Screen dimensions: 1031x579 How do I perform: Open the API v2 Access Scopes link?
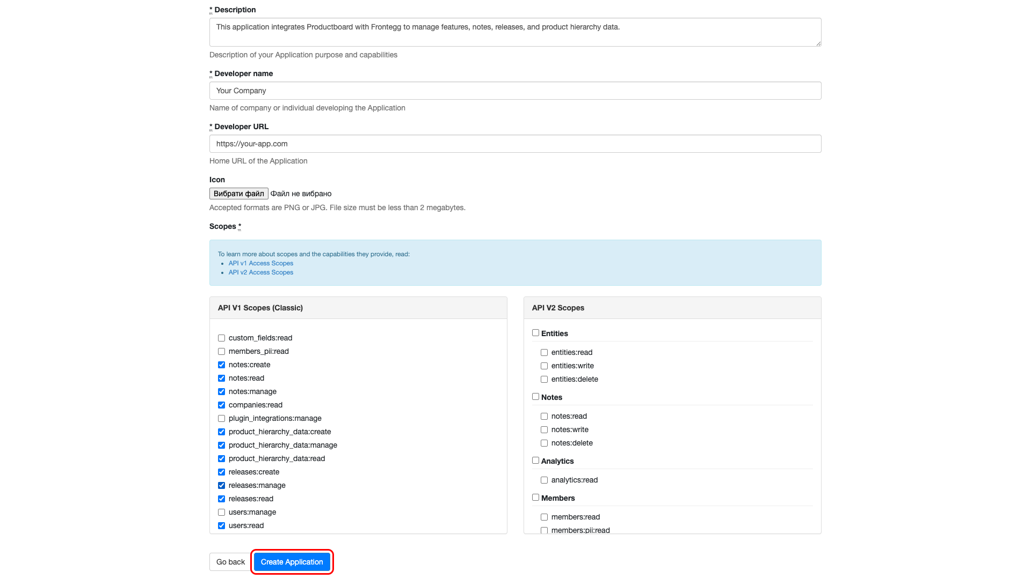[260, 272]
